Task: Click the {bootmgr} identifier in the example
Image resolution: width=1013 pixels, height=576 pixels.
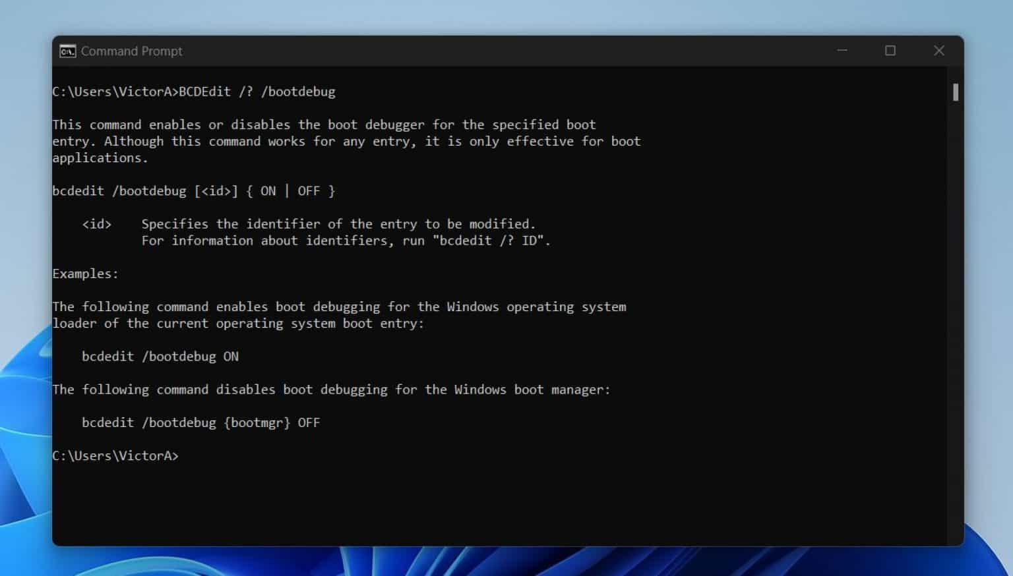Action: point(259,422)
